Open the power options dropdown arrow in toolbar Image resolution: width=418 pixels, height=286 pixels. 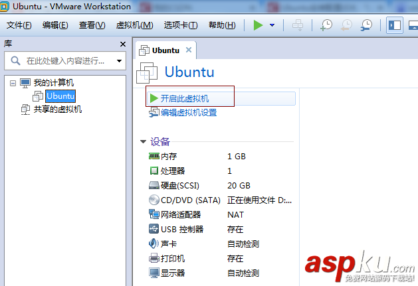[x=272, y=25]
